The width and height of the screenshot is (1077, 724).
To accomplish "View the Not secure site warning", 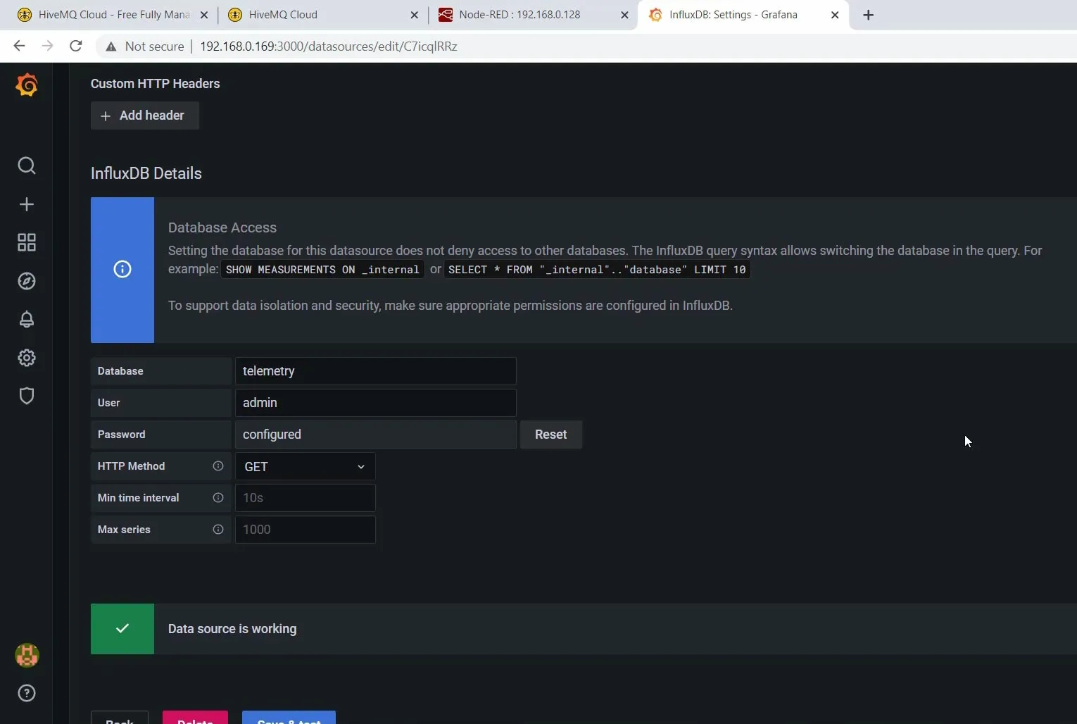I will click(x=145, y=46).
